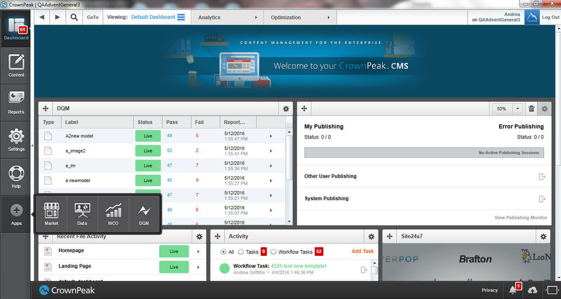
Task: Collapse the sidebar with the small arrow
Action: pyautogui.click(x=32, y=146)
